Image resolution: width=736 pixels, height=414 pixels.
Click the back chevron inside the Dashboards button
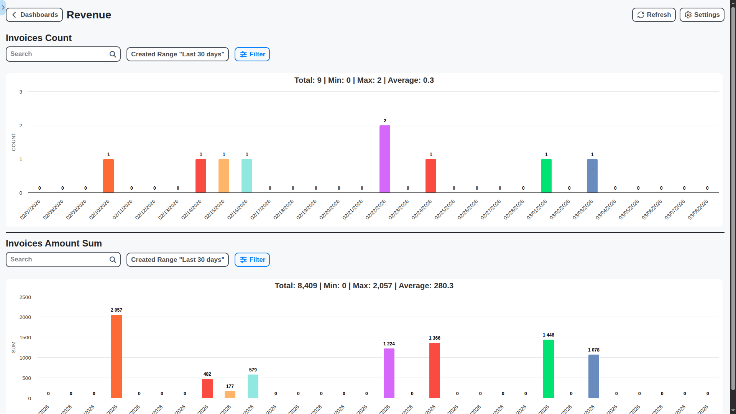[14, 15]
